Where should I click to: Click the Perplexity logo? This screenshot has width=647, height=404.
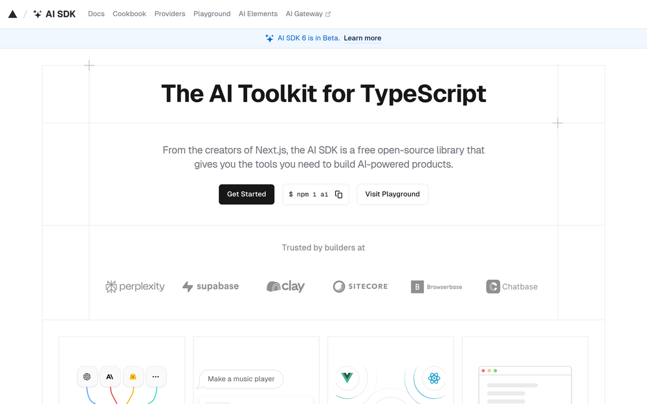click(x=135, y=286)
